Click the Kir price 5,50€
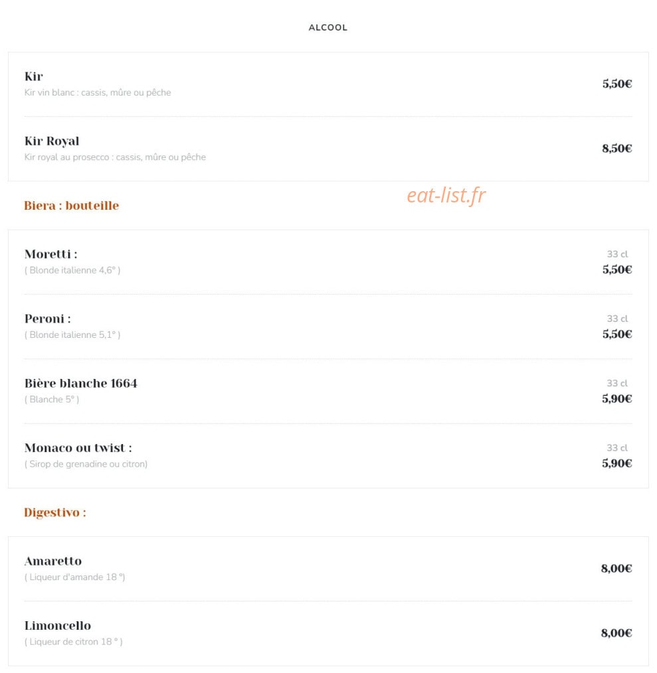The height and width of the screenshot is (673, 657). [x=616, y=84]
